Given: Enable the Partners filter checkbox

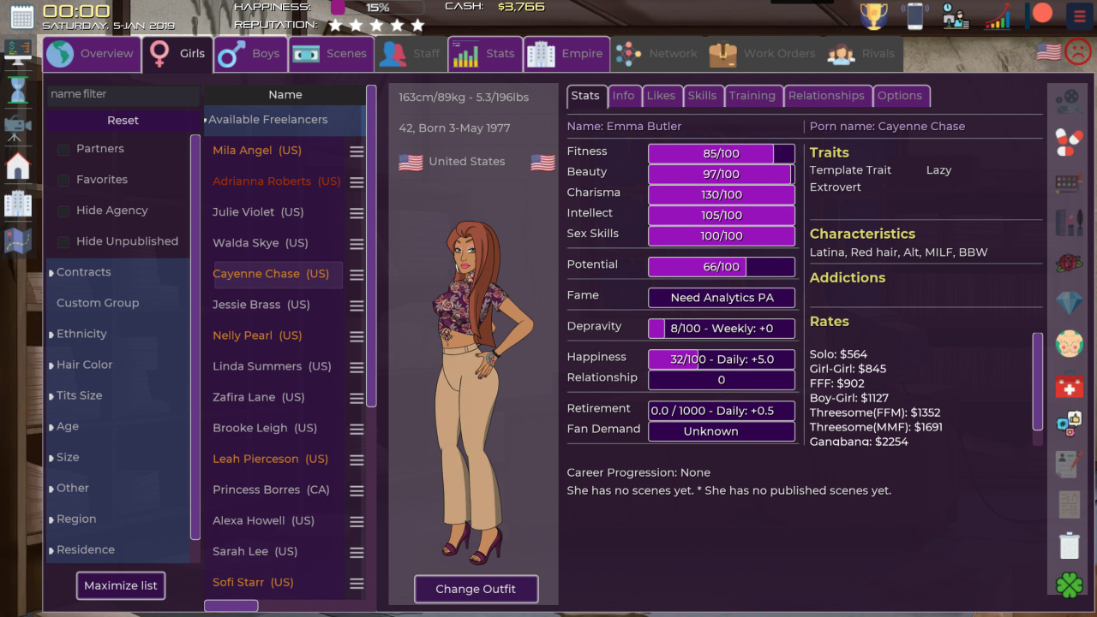Looking at the screenshot, I should (63, 150).
